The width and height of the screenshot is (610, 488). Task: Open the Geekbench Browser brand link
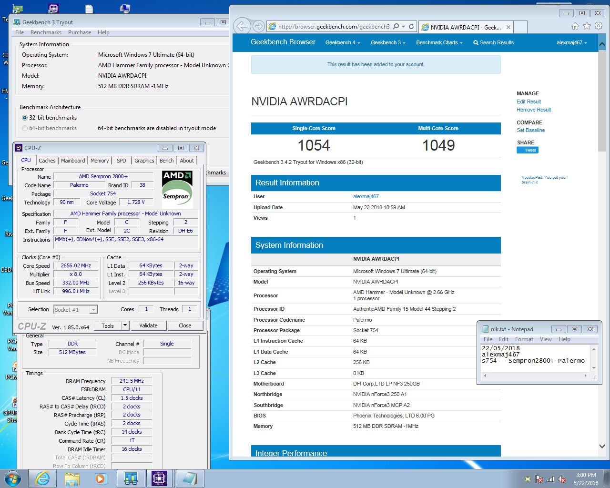(283, 42)
